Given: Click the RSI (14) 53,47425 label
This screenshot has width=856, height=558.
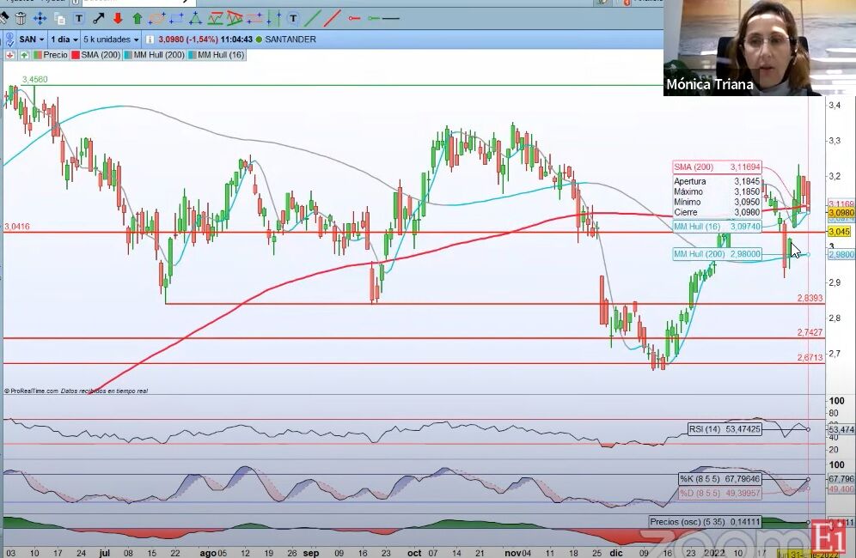Looking at the screenshot, I should (x=725, y=429).
